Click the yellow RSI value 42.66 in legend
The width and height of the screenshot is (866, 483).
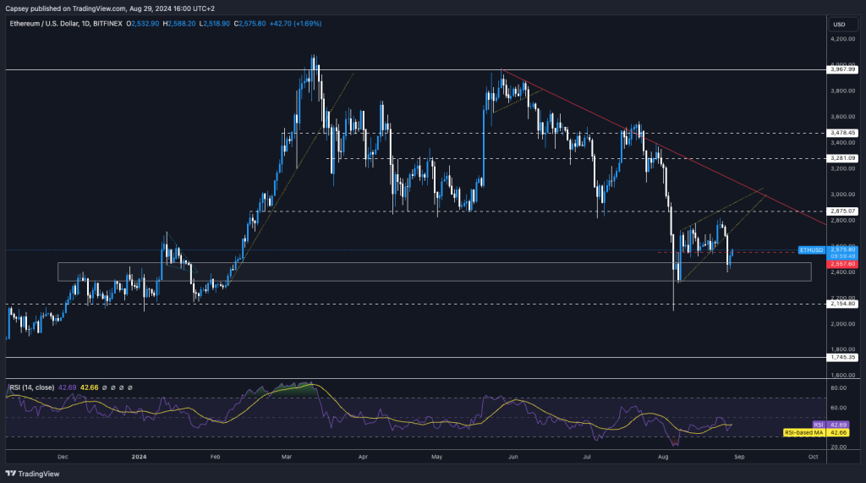click(85, 387)
